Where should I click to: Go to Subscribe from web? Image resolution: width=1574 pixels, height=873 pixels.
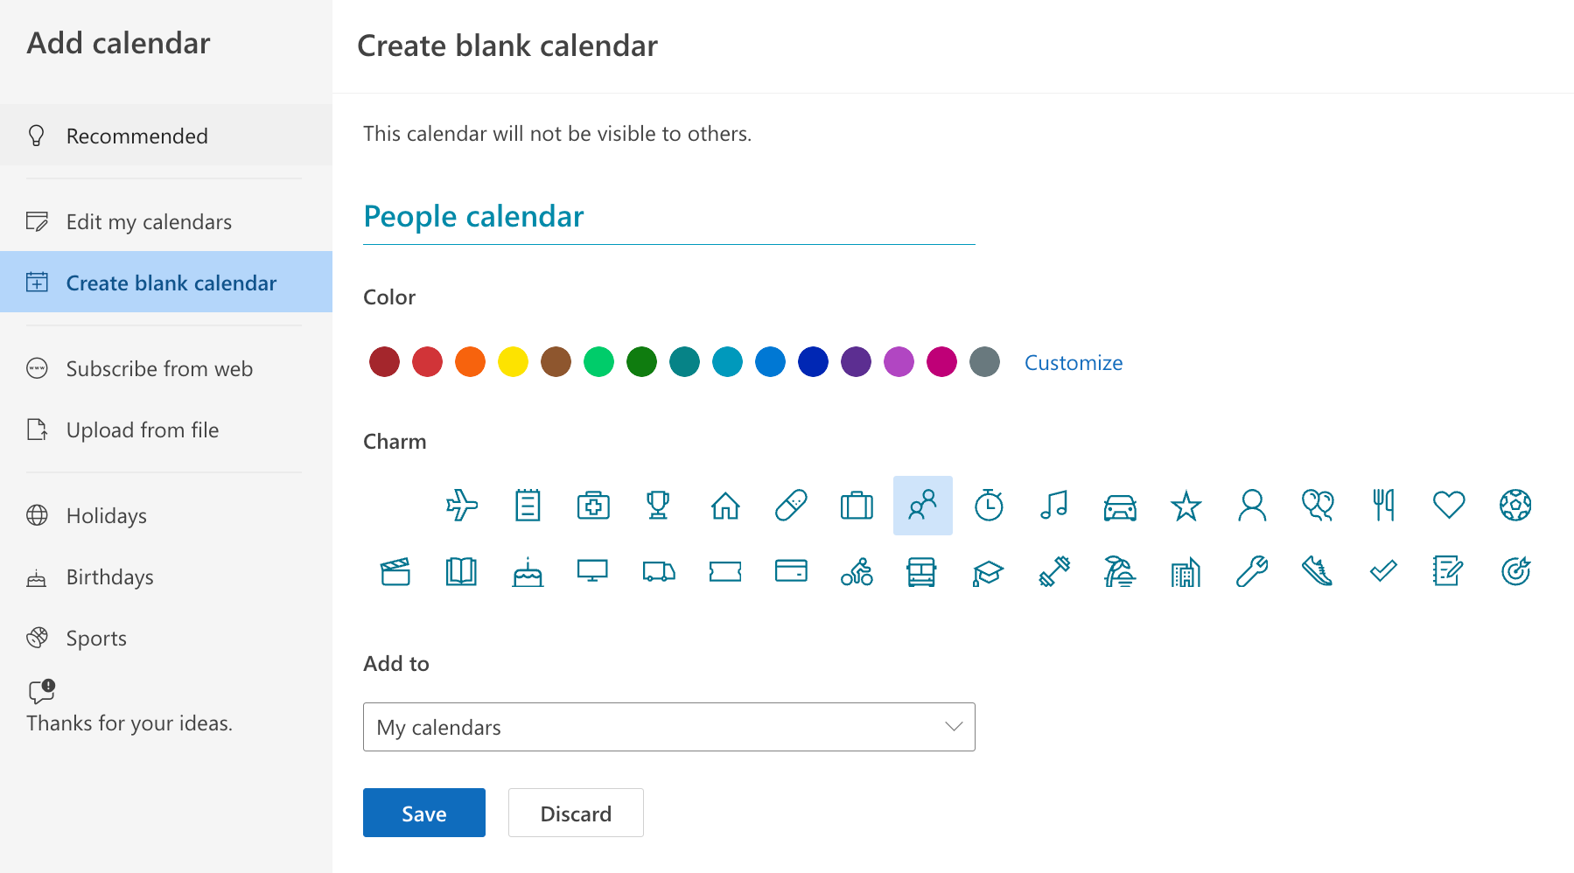159,369
